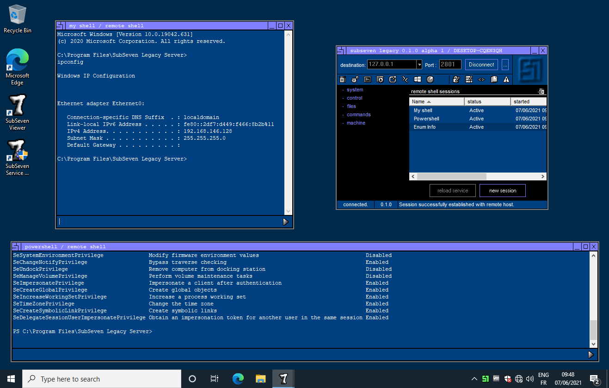Viewport: 609px width, 388px height.
Task: Sort sessions by Name column header
Action: click(x=437, y=101)
